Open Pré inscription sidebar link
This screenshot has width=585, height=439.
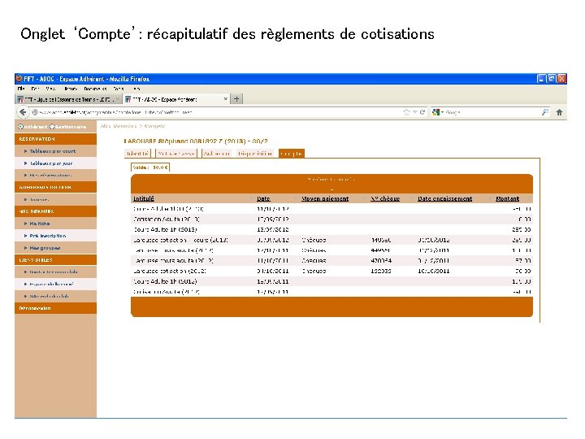click(48, 236)
